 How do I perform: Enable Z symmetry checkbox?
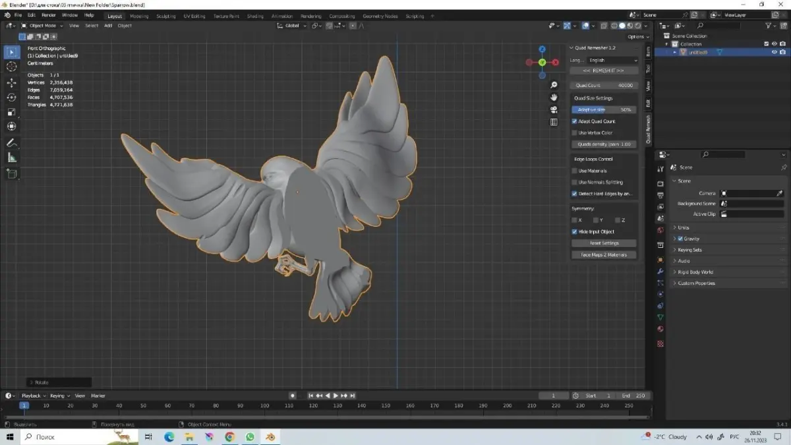618,220
